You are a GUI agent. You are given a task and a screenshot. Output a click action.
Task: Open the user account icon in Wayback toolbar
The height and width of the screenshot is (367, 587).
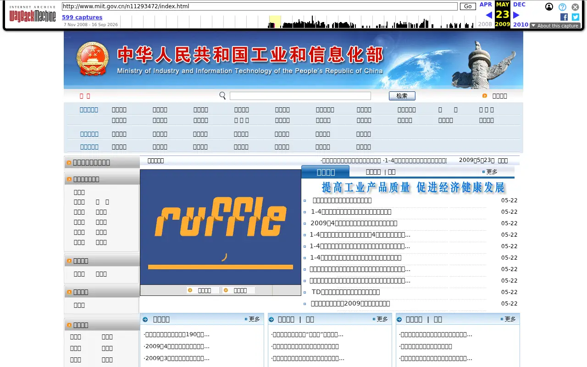point(549,7)
